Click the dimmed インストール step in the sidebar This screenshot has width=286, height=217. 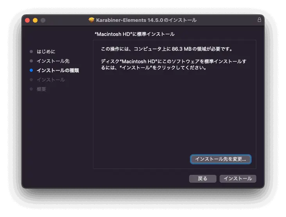pyautogui.click(x=51, y=80)
